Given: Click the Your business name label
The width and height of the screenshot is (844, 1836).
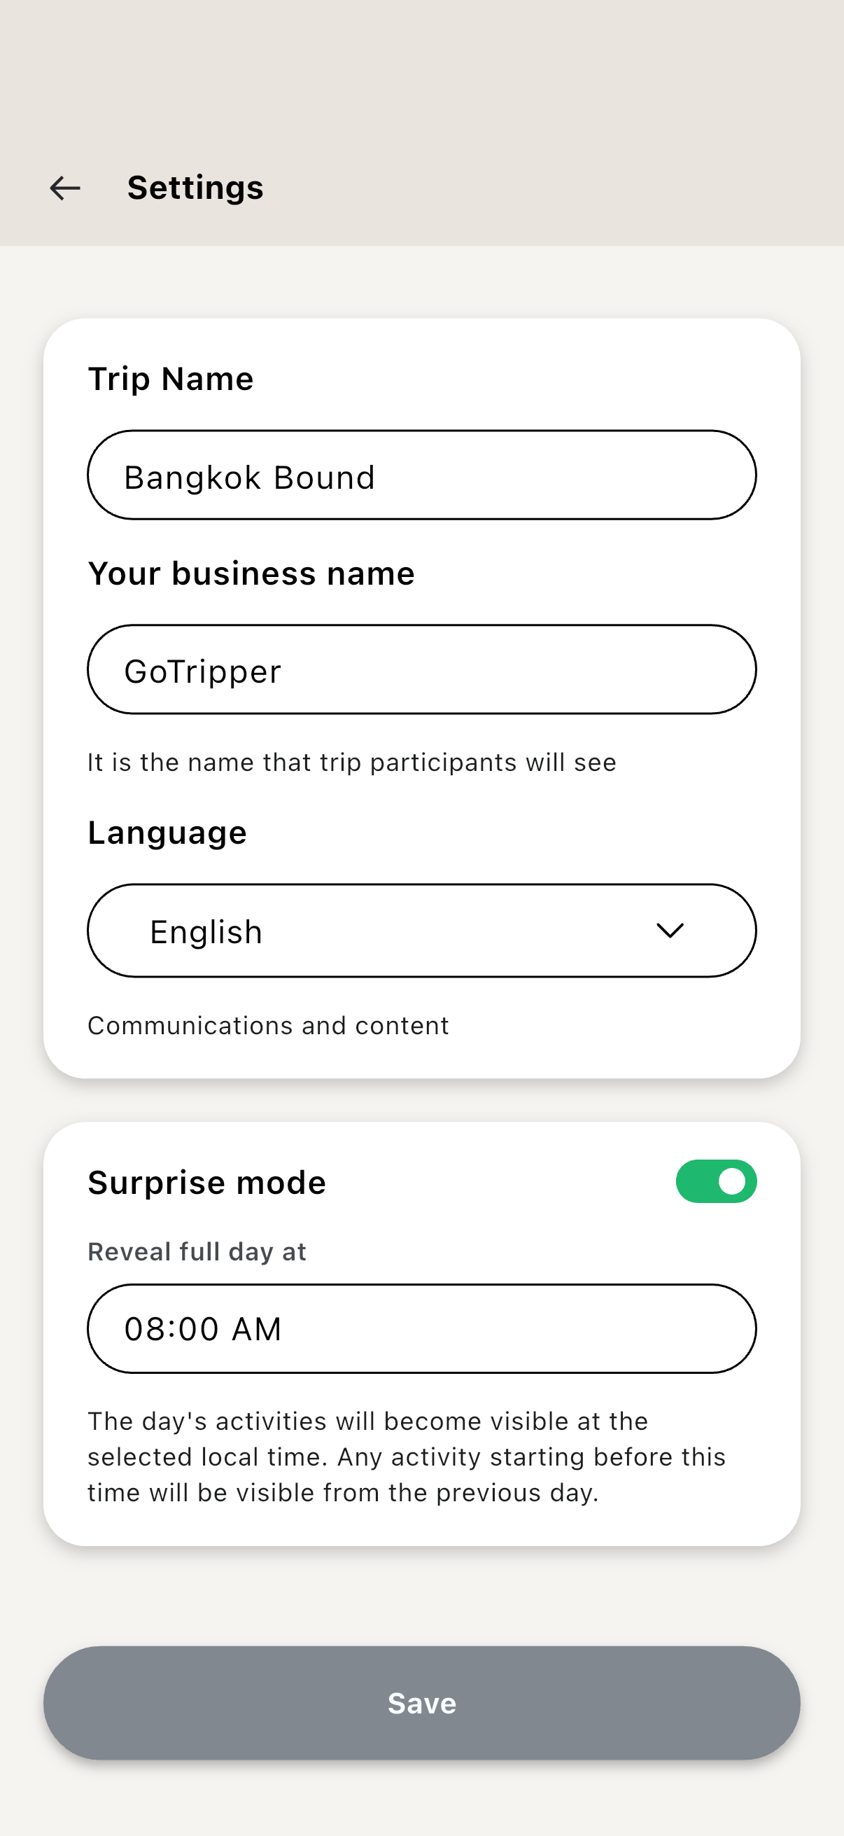Looking at the screenshot, I should point(251,573).
